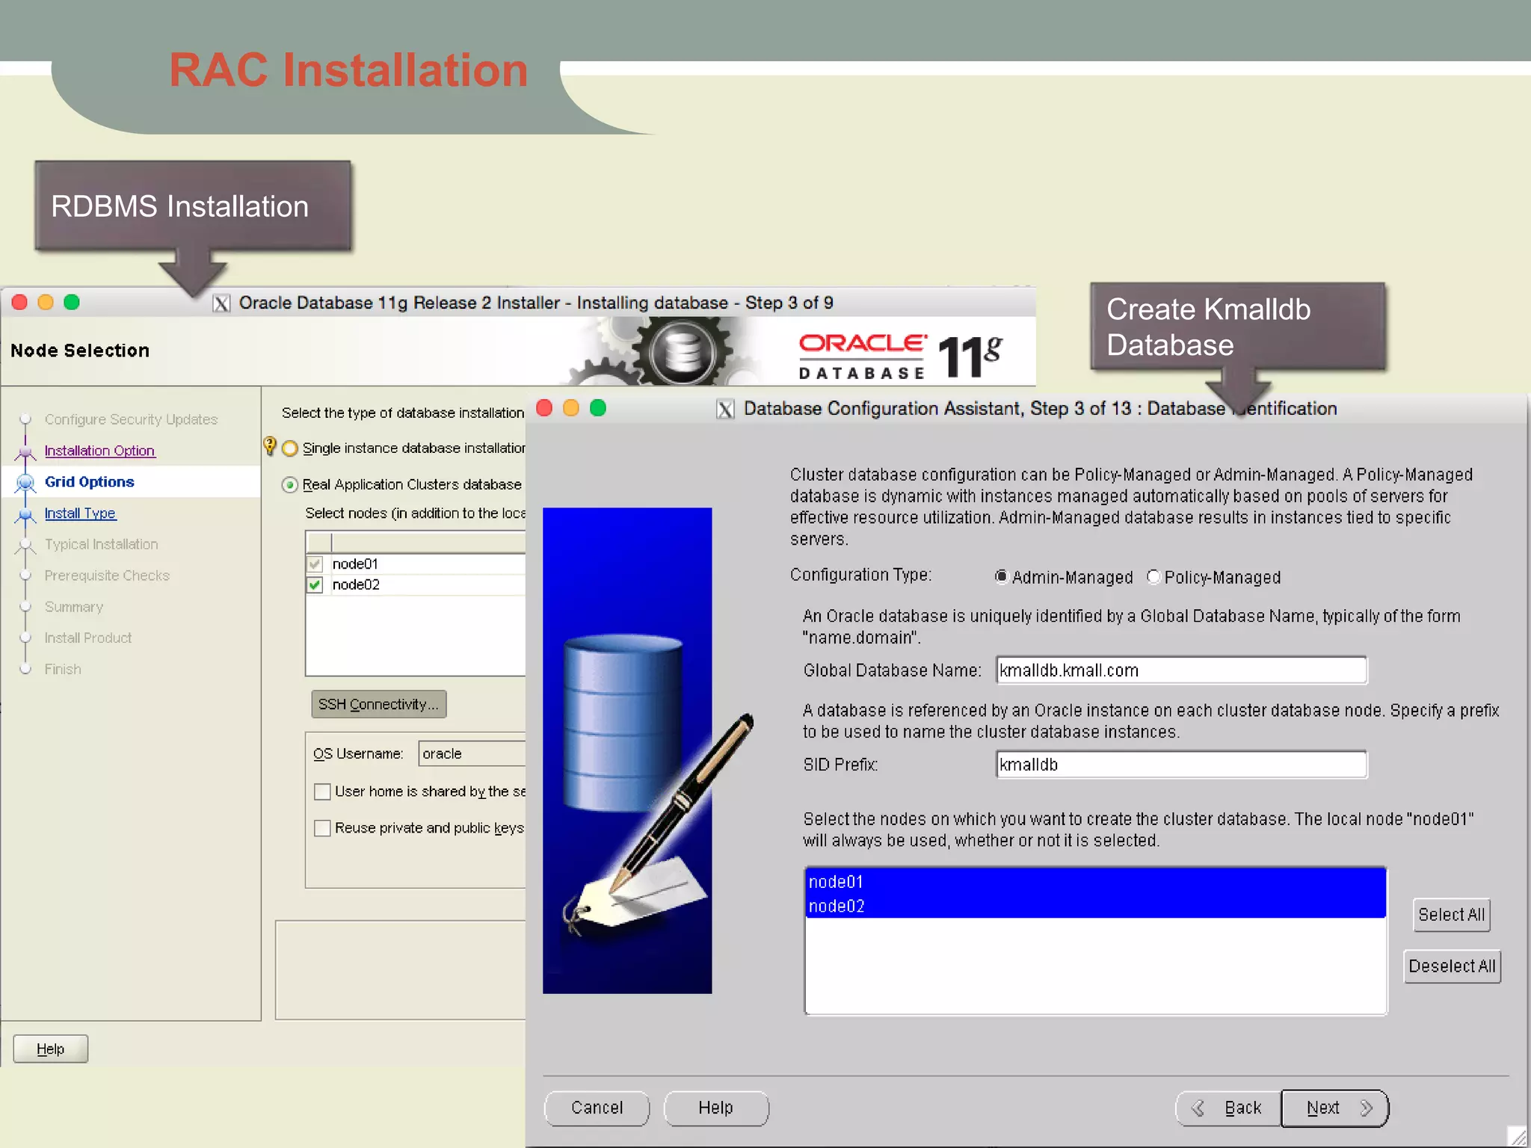This screenshot has width=1531, height=1148.
Task: Click Cancel in Database Configuration Assistant
Action: tap(597, 1108)
